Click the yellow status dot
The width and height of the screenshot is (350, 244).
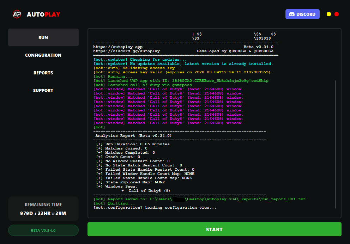coord(328,14)
